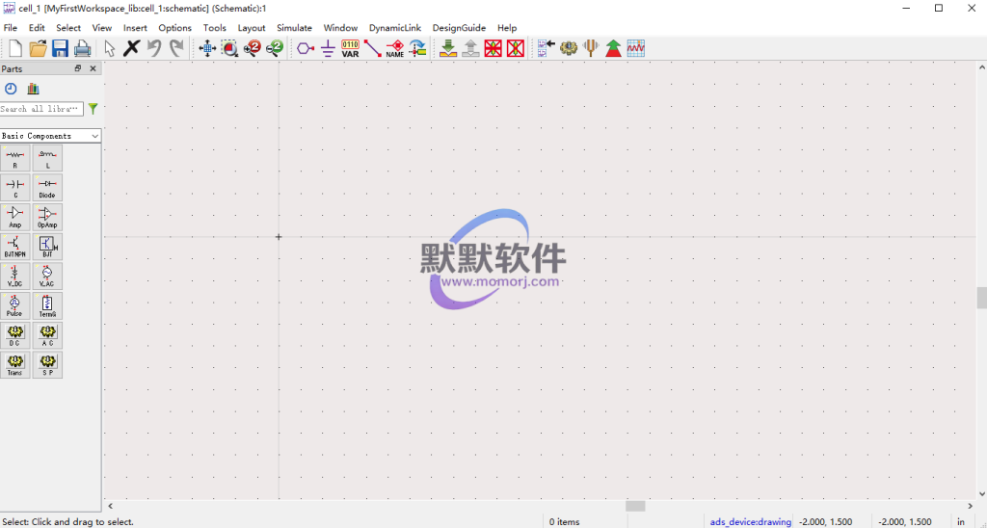Screen dimensions: 987x528
Task: Insert the S P simulation controller
Action: click(47, 364)
